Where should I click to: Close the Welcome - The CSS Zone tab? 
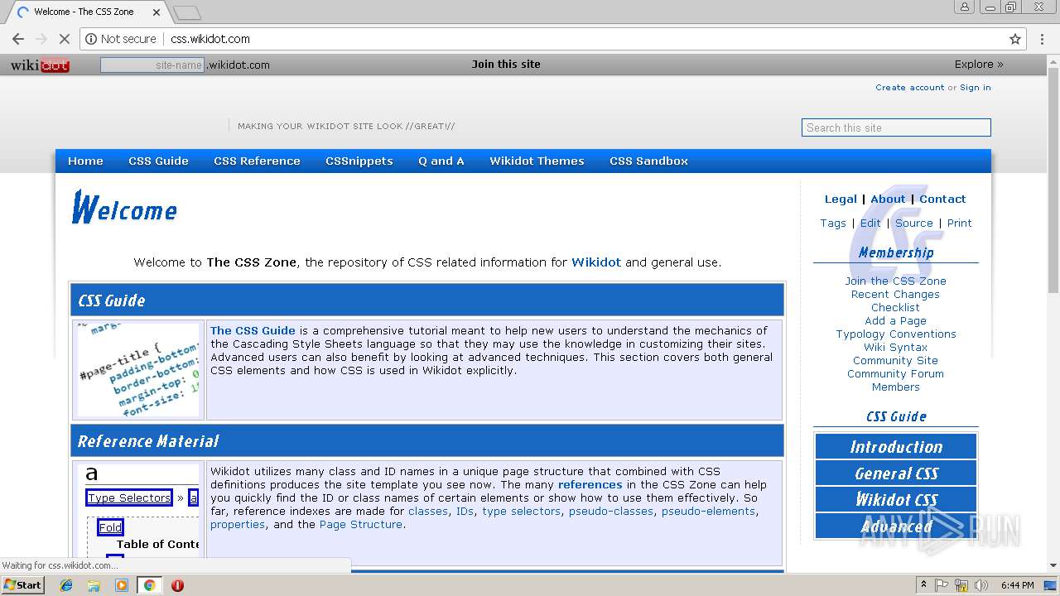pyautogui.click(x=157, y=12)
